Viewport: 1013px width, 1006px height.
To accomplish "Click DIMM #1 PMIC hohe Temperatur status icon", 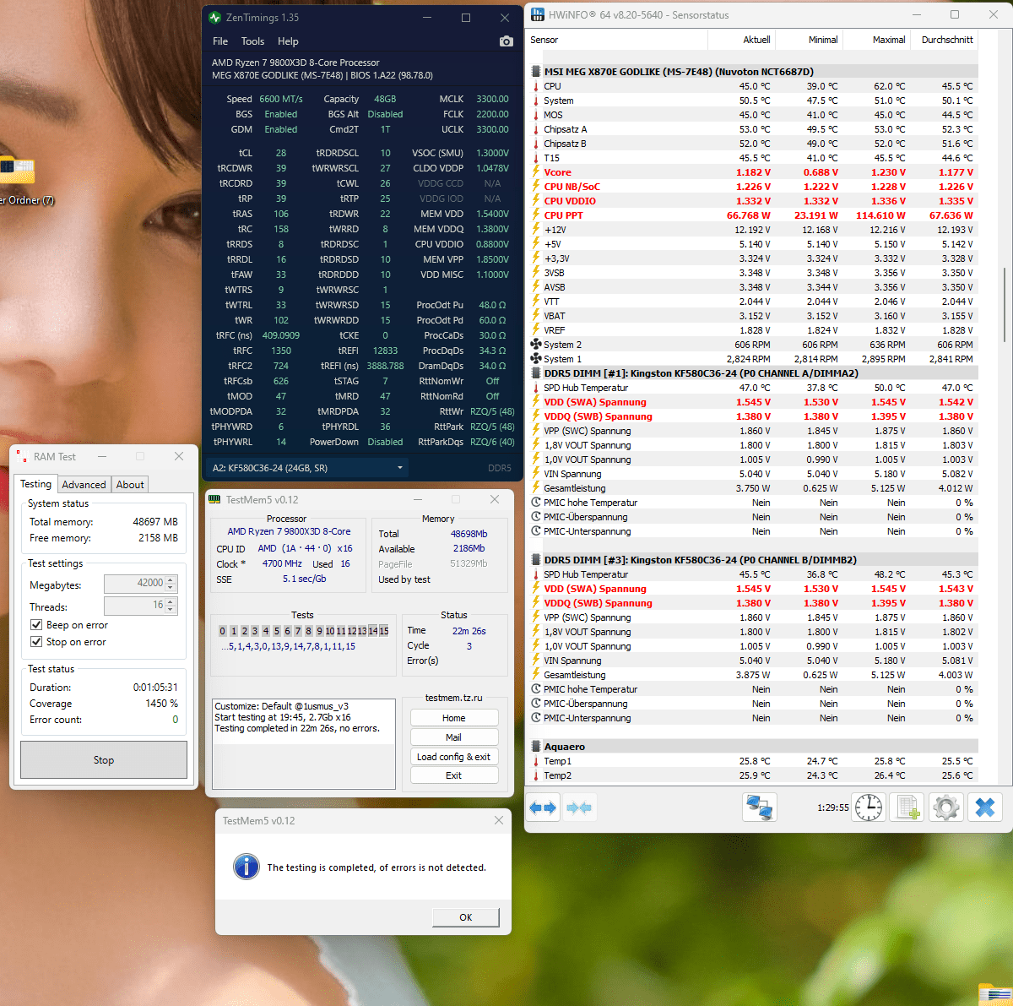I will click(536, 503).
